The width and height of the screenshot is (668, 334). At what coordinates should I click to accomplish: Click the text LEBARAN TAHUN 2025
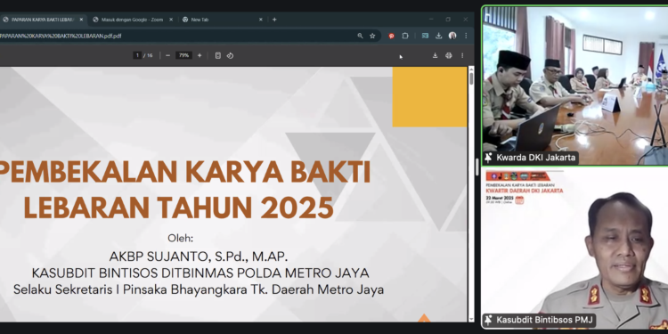point(178,208)
